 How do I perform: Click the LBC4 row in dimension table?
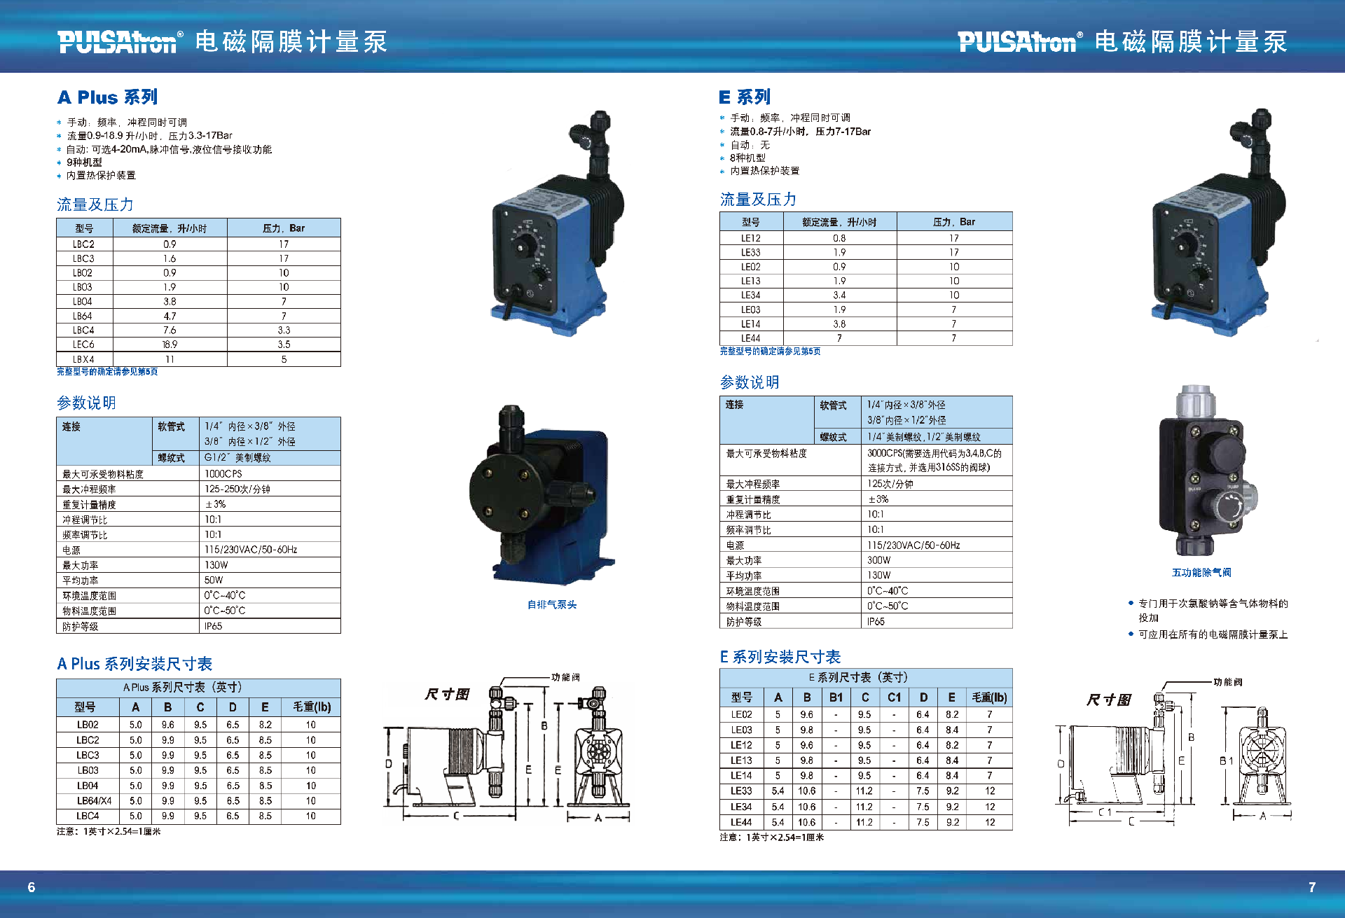click(x=198, y=816)
